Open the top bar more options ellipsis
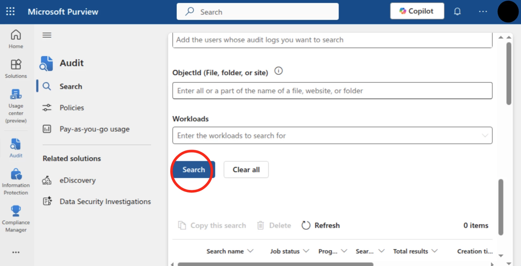 [483, 11]
